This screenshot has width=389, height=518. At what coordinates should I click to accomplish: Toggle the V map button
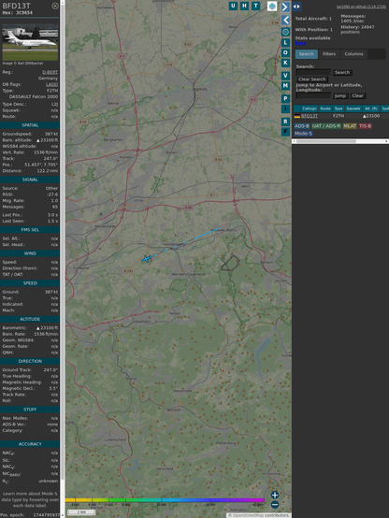point(285,76)
